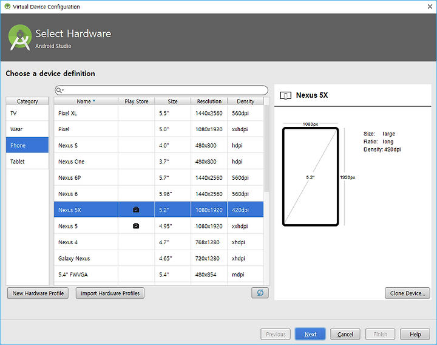Sort devices by Density column
This screenshot has width=437, height=345.
pos(245,101)
